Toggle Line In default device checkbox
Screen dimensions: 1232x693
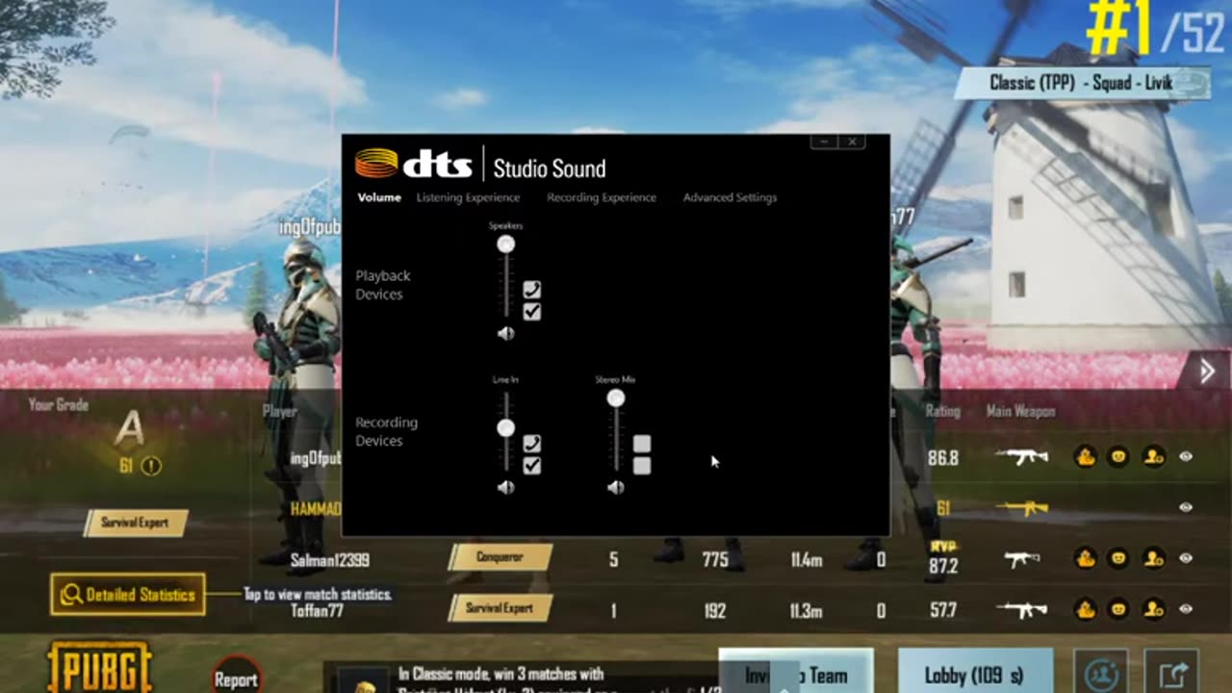531,466
